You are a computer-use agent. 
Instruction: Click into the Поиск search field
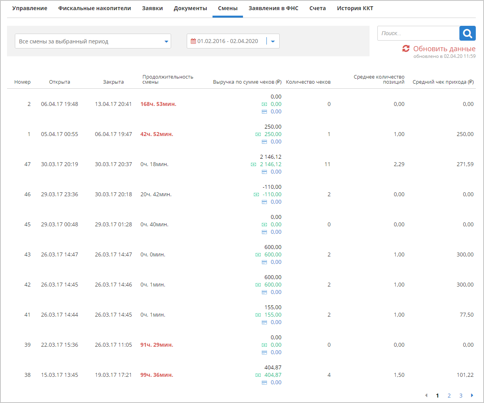[418, 33]
